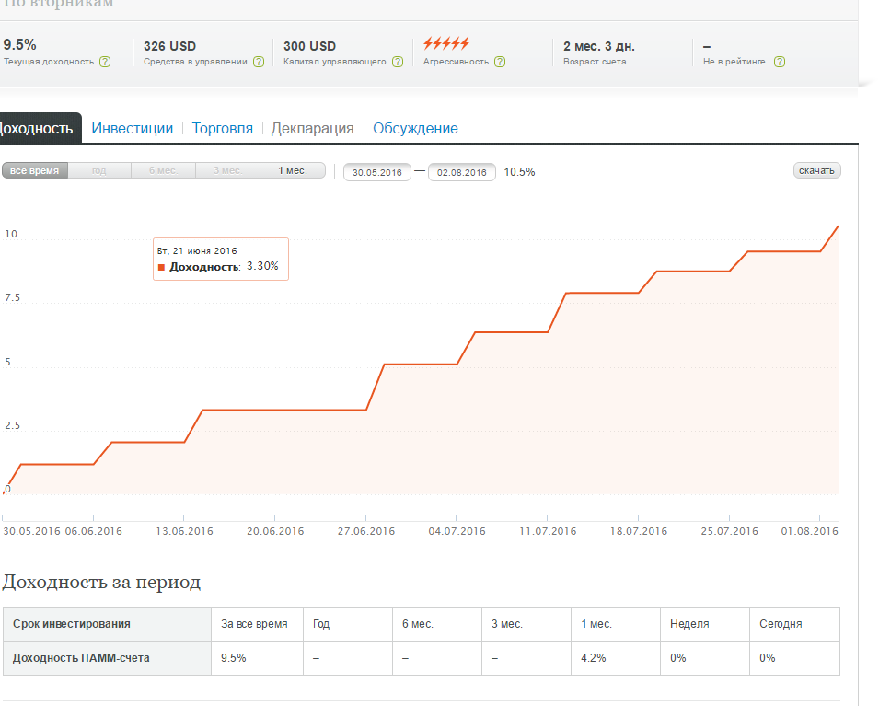879x706 pixels.
Task: Switch to the Инвестиции tab
Action: tap(133, 129)
